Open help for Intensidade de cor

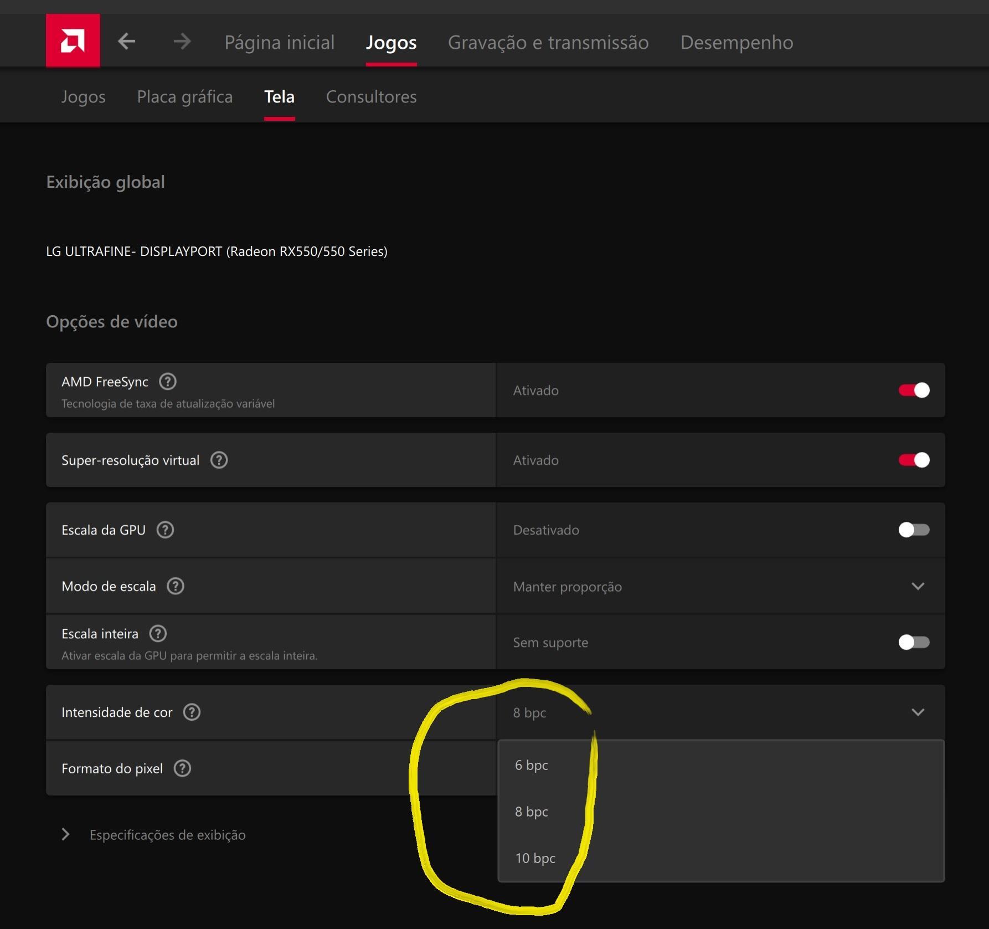point(192,712)
